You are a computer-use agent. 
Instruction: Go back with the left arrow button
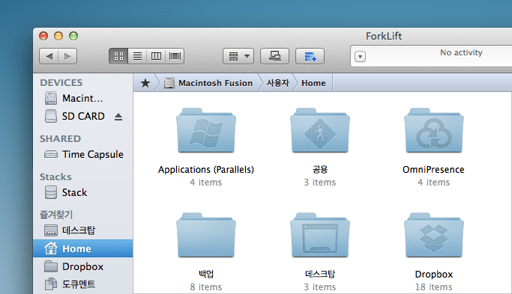click(49, 56)
